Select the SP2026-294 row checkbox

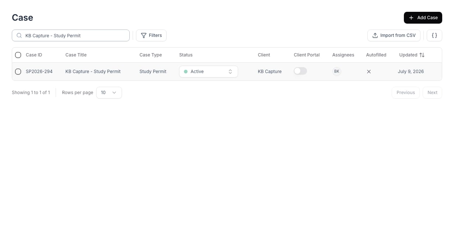(18, 72)
